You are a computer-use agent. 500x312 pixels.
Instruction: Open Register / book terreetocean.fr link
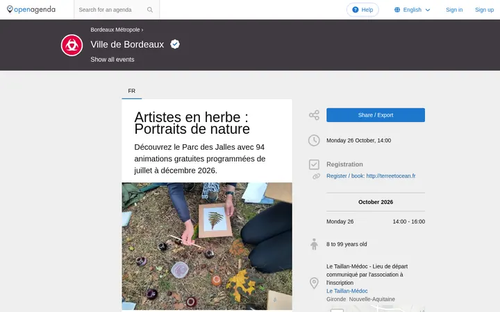371,176
